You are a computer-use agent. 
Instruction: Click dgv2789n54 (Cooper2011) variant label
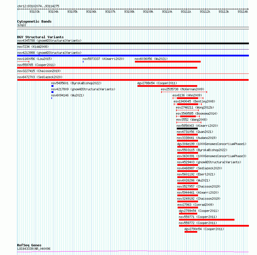pyautogui.click(x=199, y=211)
